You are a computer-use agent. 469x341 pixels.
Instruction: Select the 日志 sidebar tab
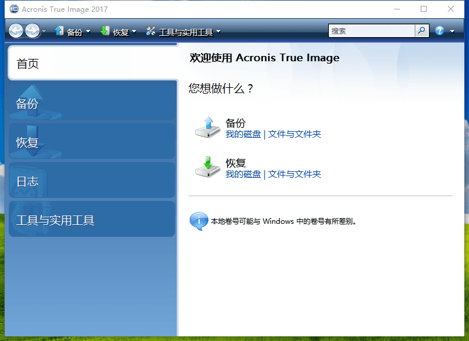[92, 180]
